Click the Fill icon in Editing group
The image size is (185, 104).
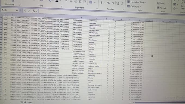tap(175, 4)
